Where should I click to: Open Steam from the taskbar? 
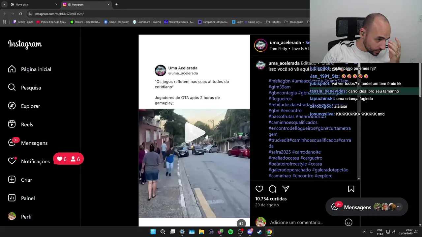click(259, 232)
